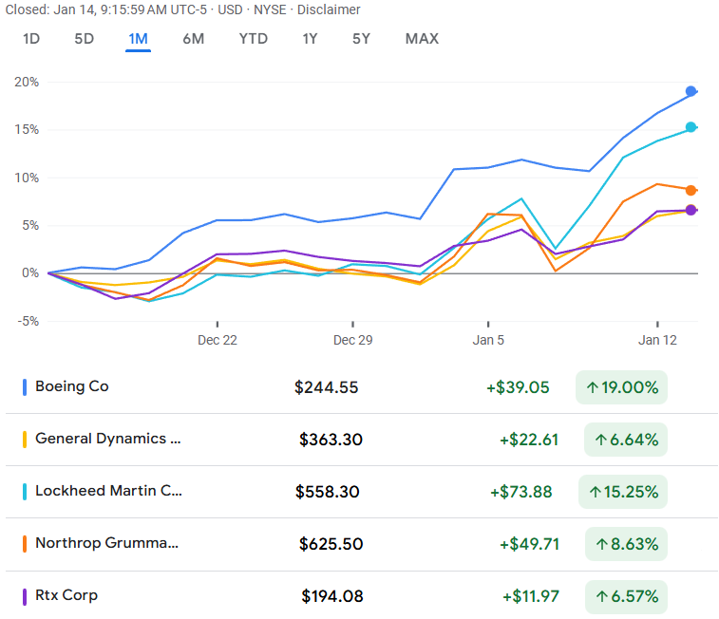Select the active 1M tab
719x619 pixels.
[138, 39]
